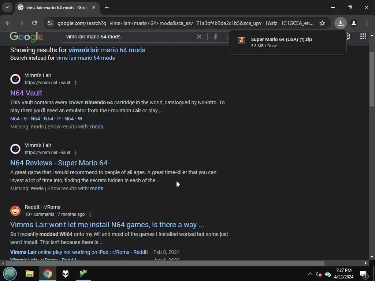This screenshot has height=281, width=375.
Task: Start voice search with the microphone icon
Action: click(215, 37)
